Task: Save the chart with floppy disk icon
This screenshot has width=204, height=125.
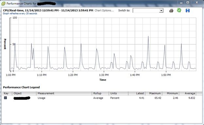Action: tap(187, 10)
